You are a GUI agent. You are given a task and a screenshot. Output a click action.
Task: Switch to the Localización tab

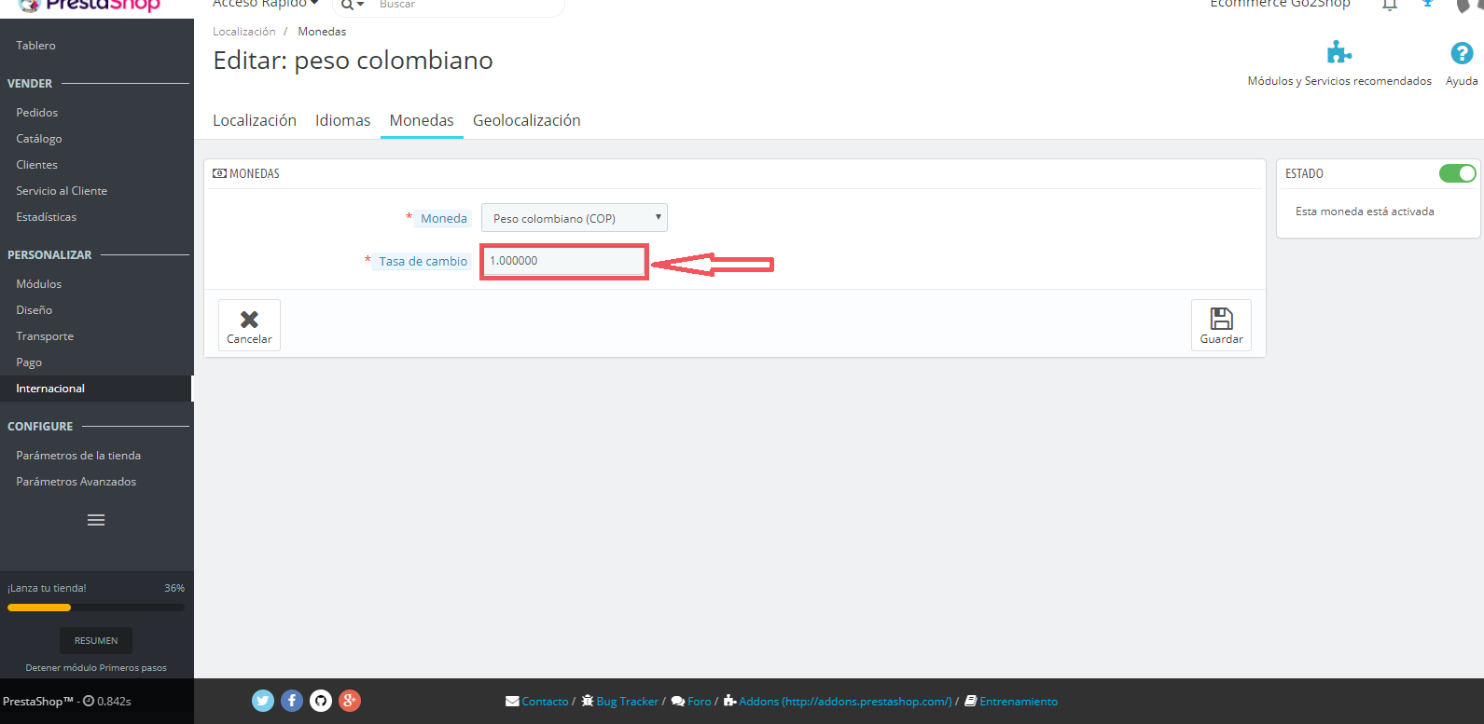click(255, 120)
